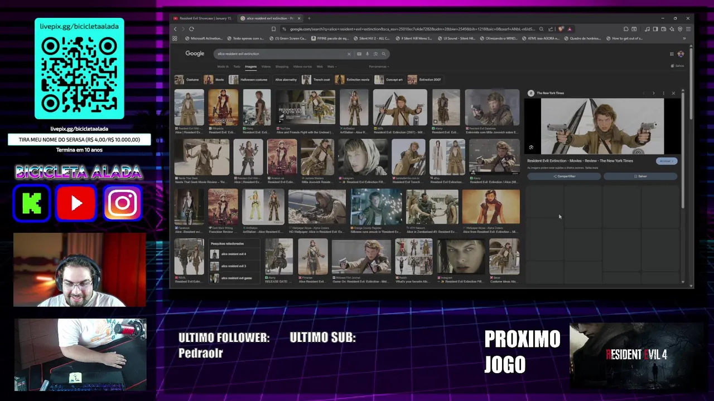The width and height of the screenshot is (714, 401).
Task: Filter images by Halloween costume chip
Action: point(248,80)
